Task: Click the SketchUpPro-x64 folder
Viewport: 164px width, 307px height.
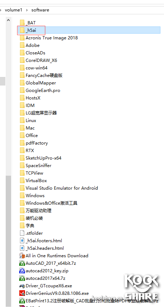Action: point(41,158)
